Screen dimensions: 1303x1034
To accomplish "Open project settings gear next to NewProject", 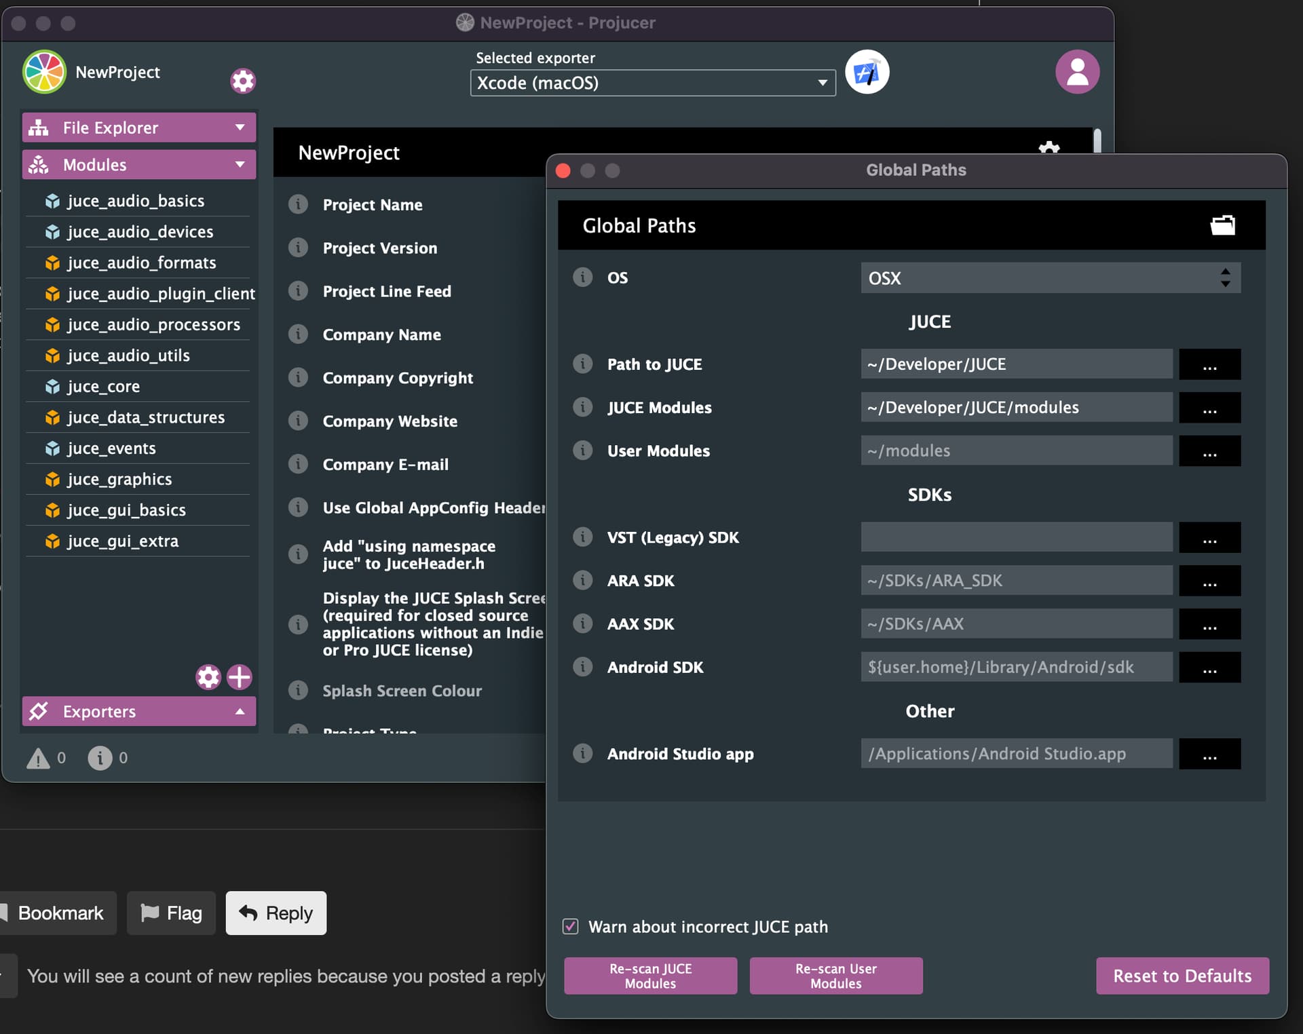I will click(x=243, y=81).
